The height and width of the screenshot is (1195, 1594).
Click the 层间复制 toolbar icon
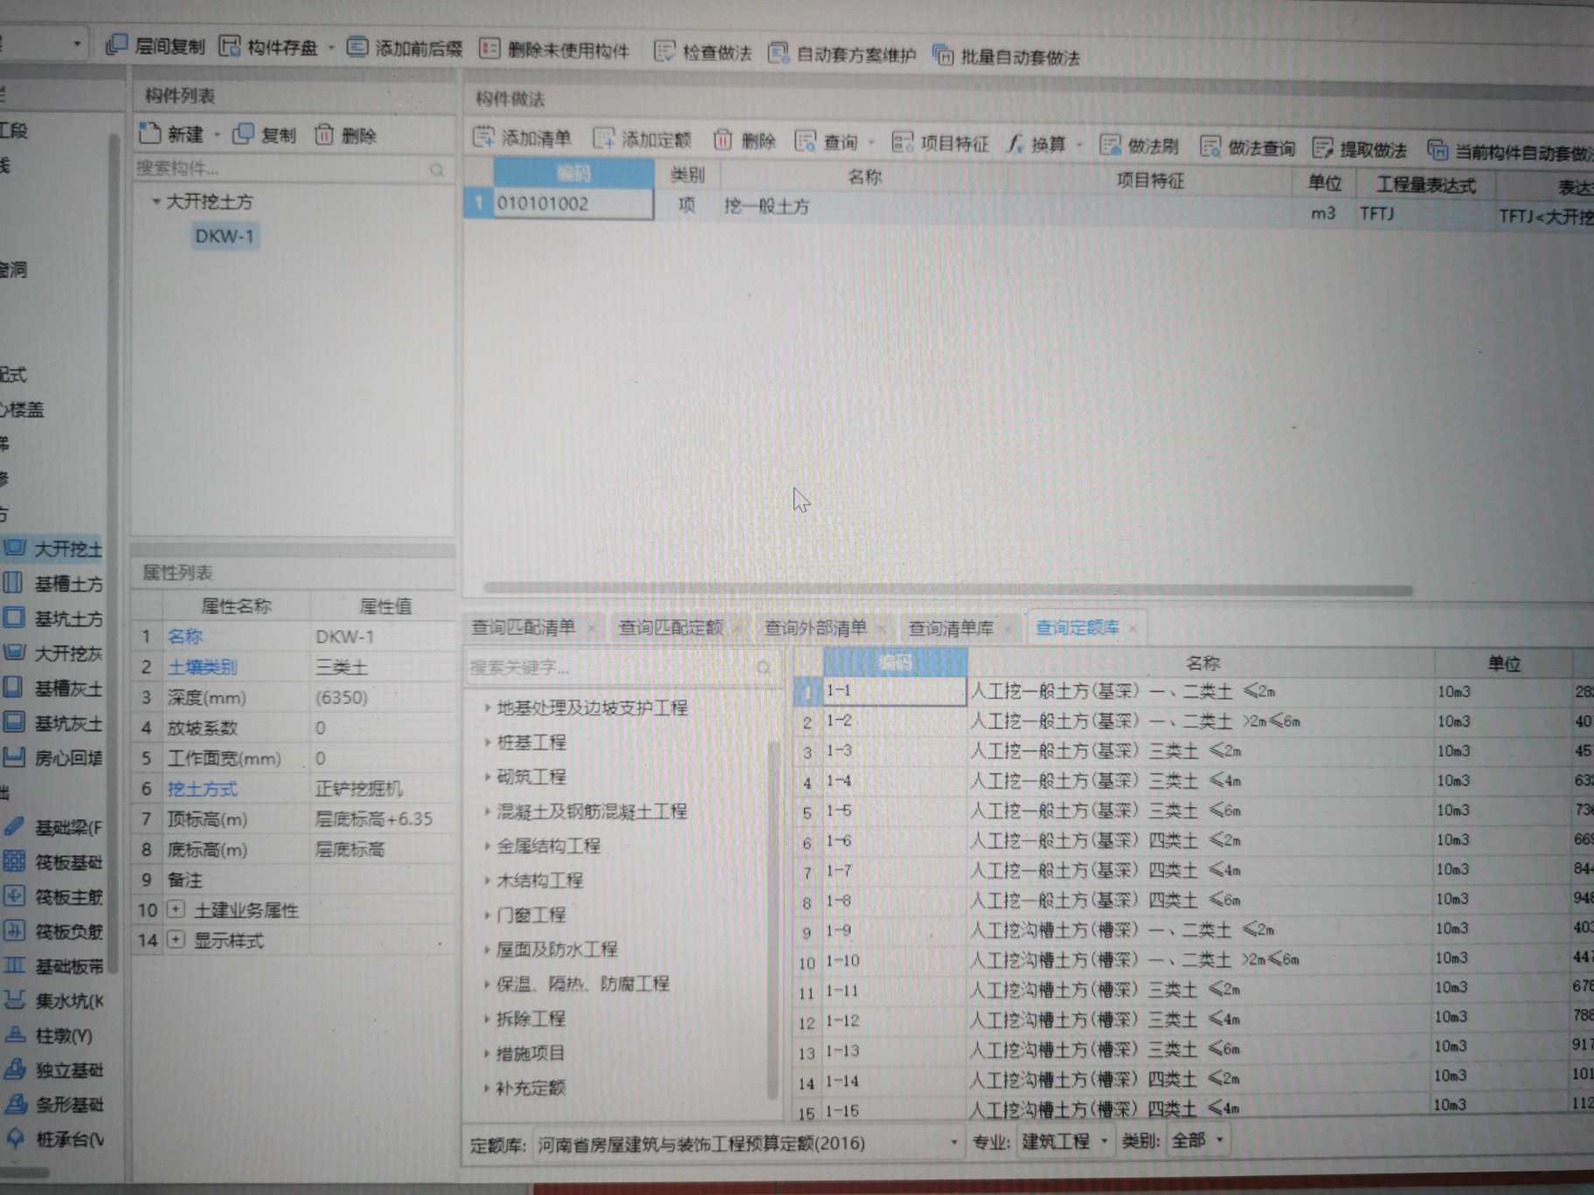(x=116, y=45)
